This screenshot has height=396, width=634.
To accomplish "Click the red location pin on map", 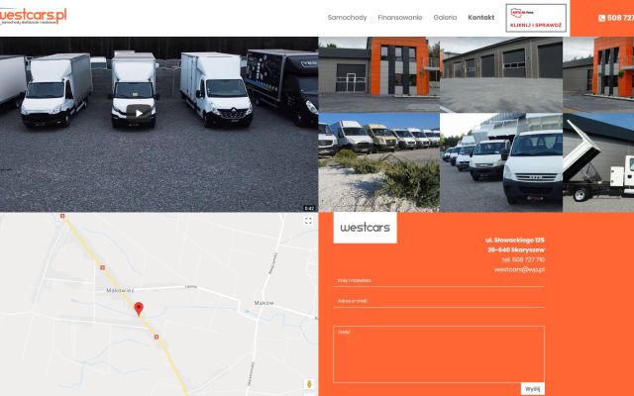I will click(139, 309).
